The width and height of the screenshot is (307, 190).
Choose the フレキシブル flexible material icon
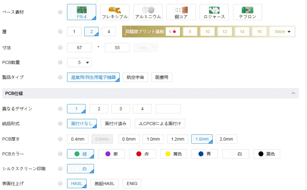pos(115,10)
